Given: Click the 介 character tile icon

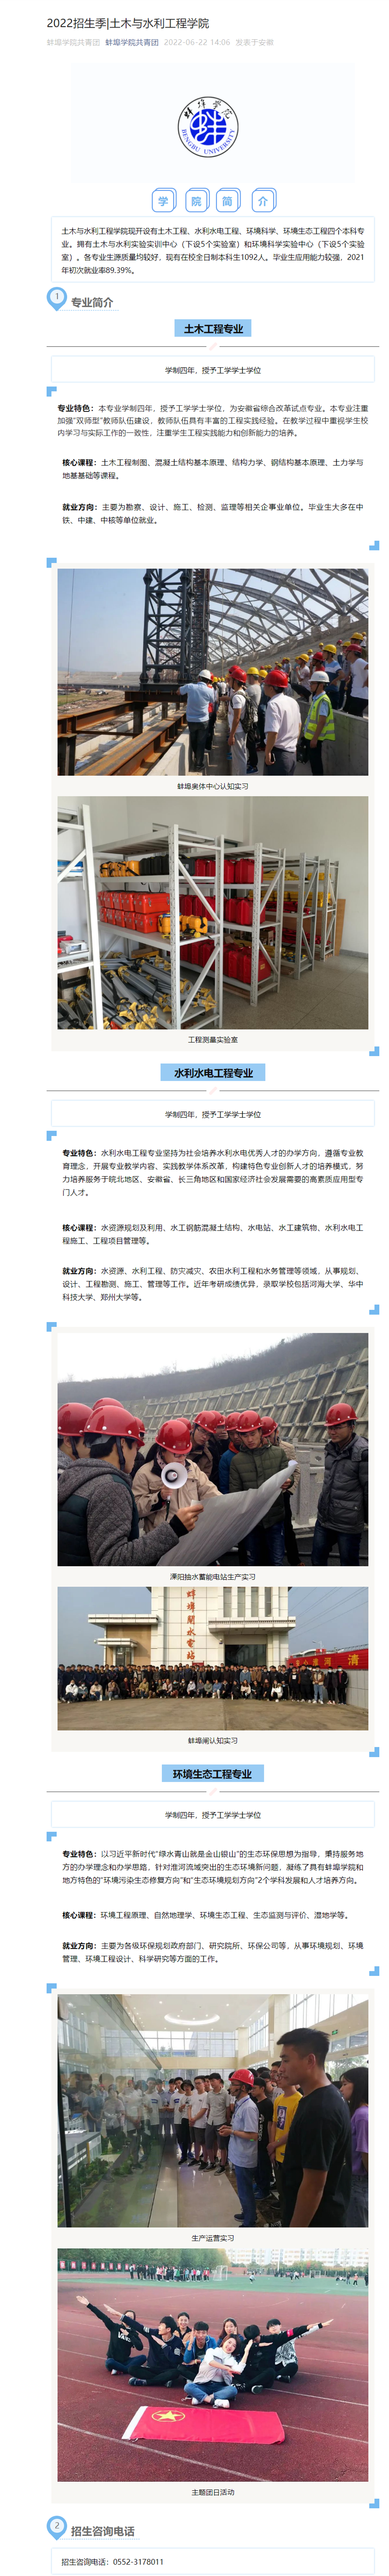Looking at the screenshot, I should (x=262, y=201).
